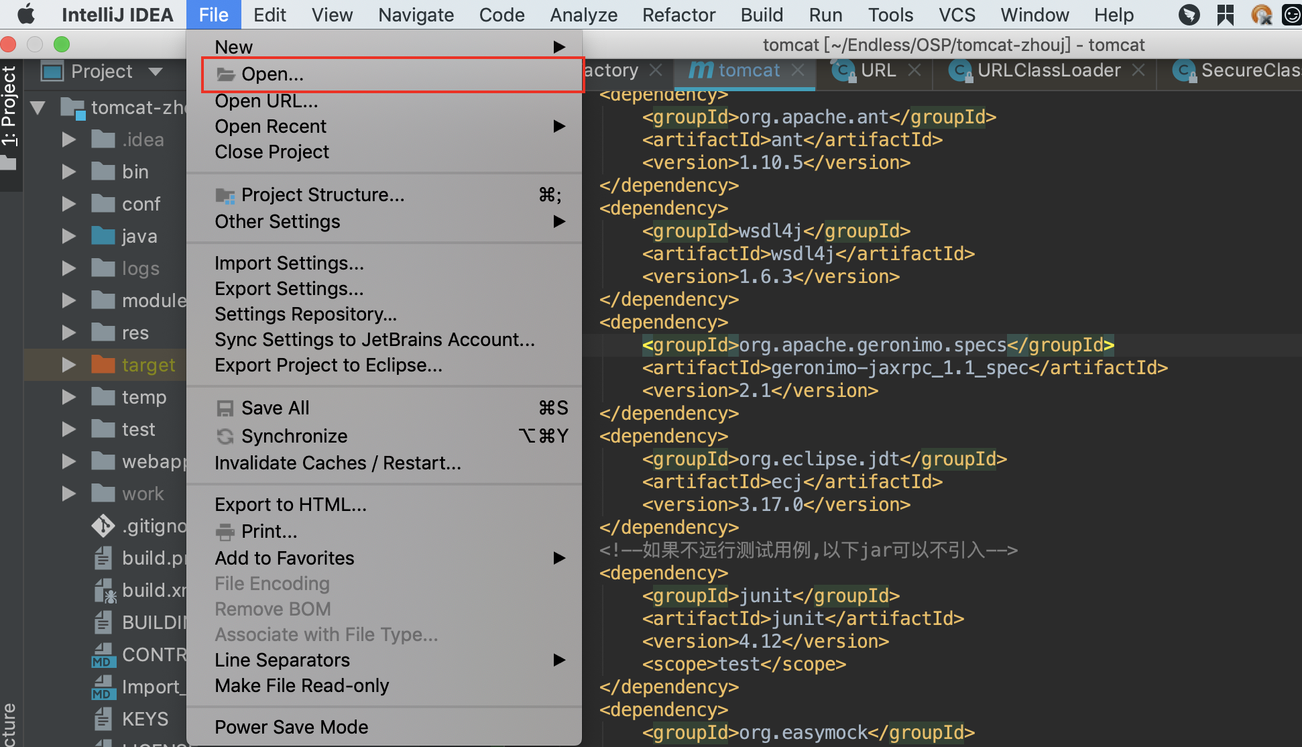This screenshot has height=747, width=1302.
Task: Select Close Project
Action: click(385, 152)
